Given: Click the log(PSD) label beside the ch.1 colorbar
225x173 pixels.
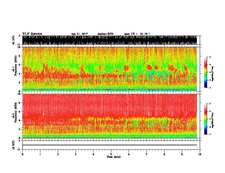Looking at the screenshot, I should coord(213,73).
